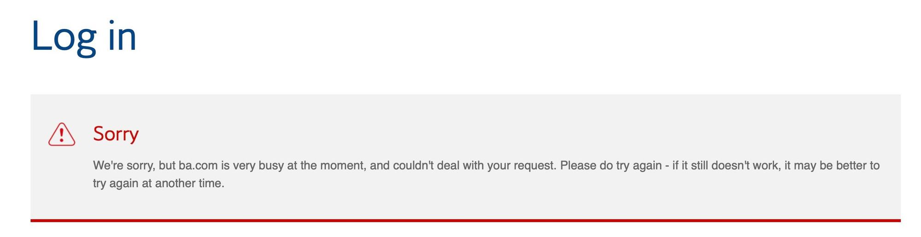
Task: Click the red "Sorry" alert title
Action: [x=116, y=134]
